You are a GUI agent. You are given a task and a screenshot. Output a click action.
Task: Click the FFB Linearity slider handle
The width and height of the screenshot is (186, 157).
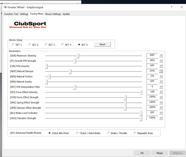click(x=46, y=66)
